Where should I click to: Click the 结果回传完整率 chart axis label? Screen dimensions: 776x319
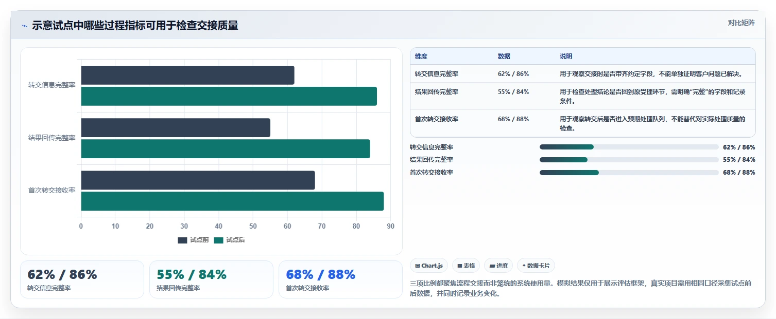(x=52, y=138)
